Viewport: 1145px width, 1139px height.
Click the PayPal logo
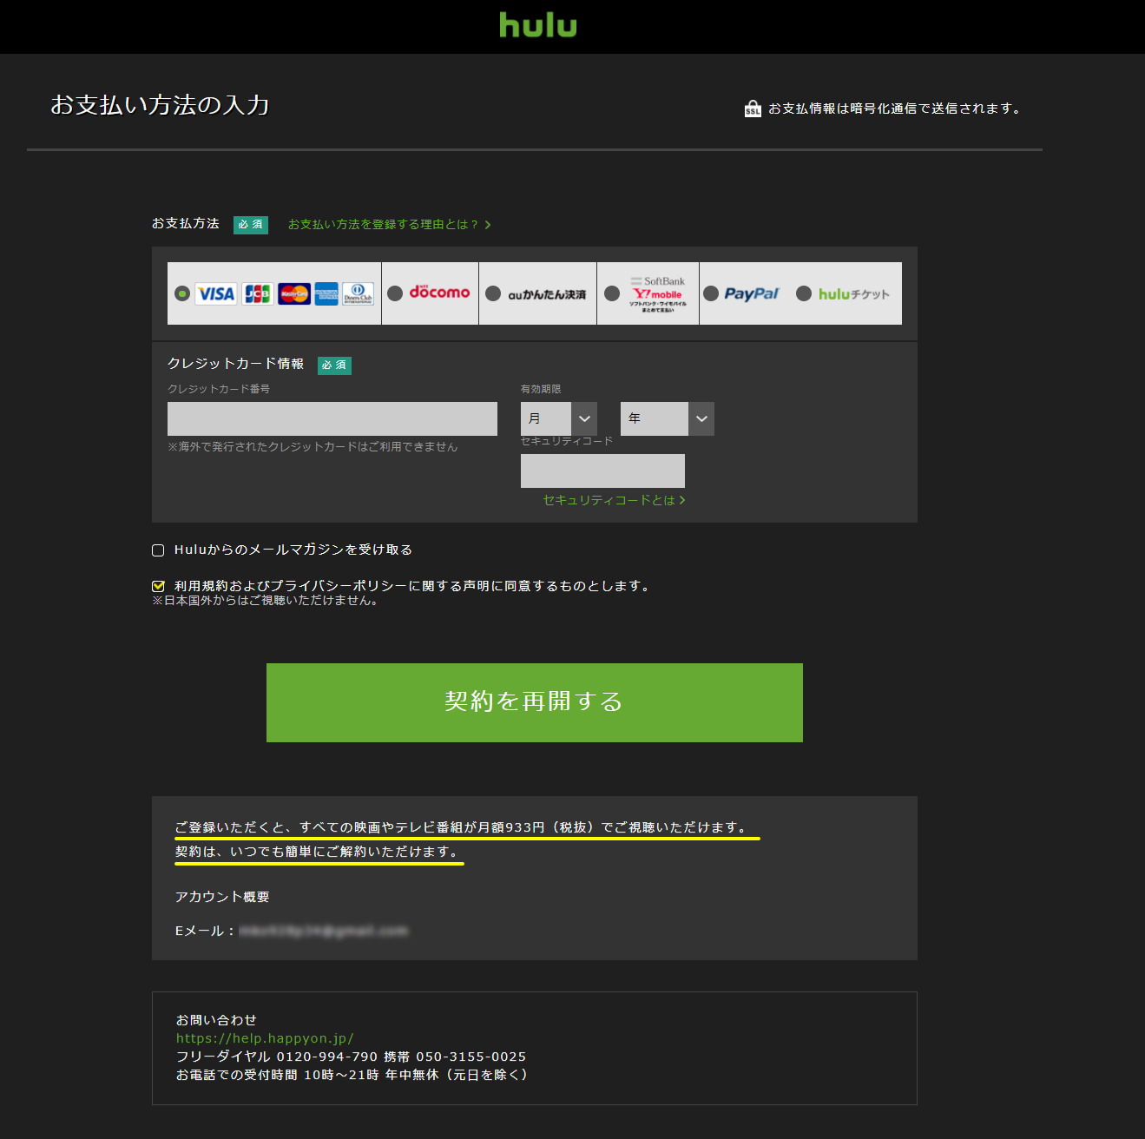pyautogui.click(x=752, y=293)
